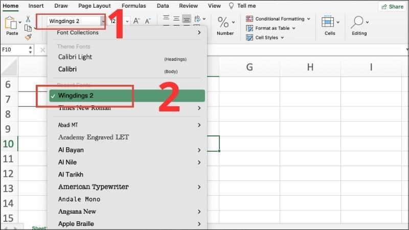The height and width of the screenshot is (230, 409).
Task: Open the Formulas ribbon tab
Action: click(134, 6)
